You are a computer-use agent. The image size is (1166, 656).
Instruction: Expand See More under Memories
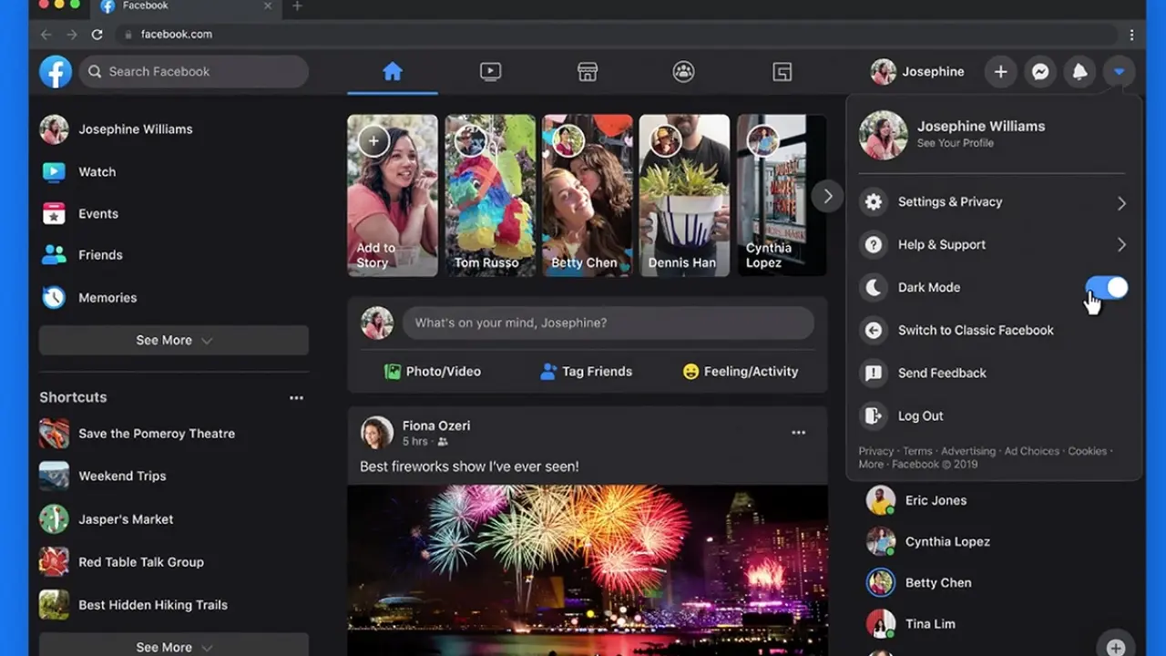click(x=173, y=340)
